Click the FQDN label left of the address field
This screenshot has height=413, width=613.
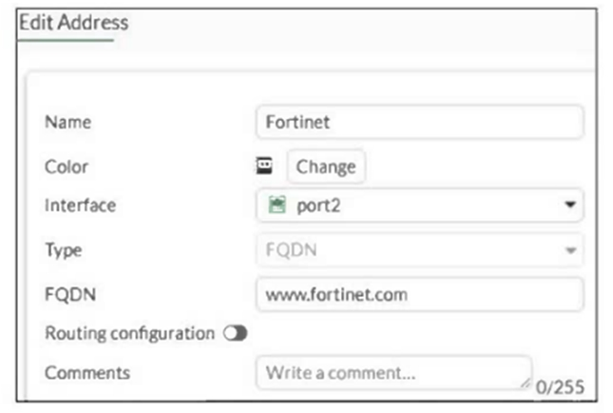69,295
